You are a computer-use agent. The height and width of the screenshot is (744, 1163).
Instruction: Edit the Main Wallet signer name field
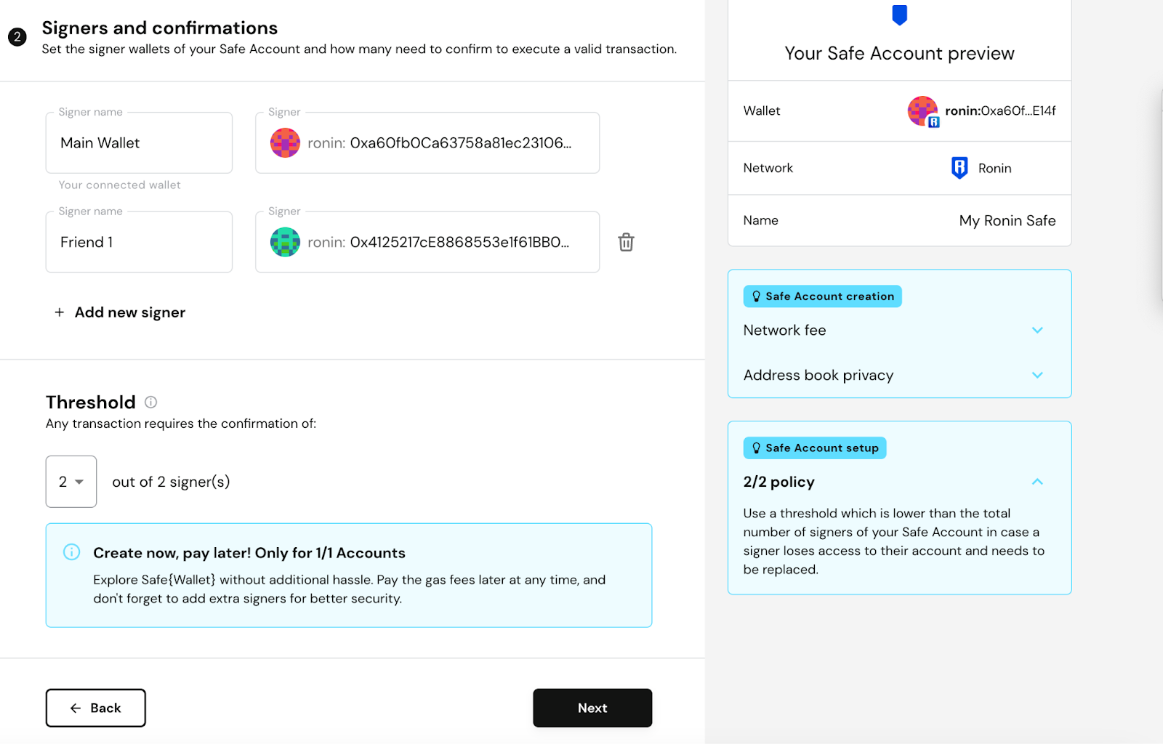139,143
